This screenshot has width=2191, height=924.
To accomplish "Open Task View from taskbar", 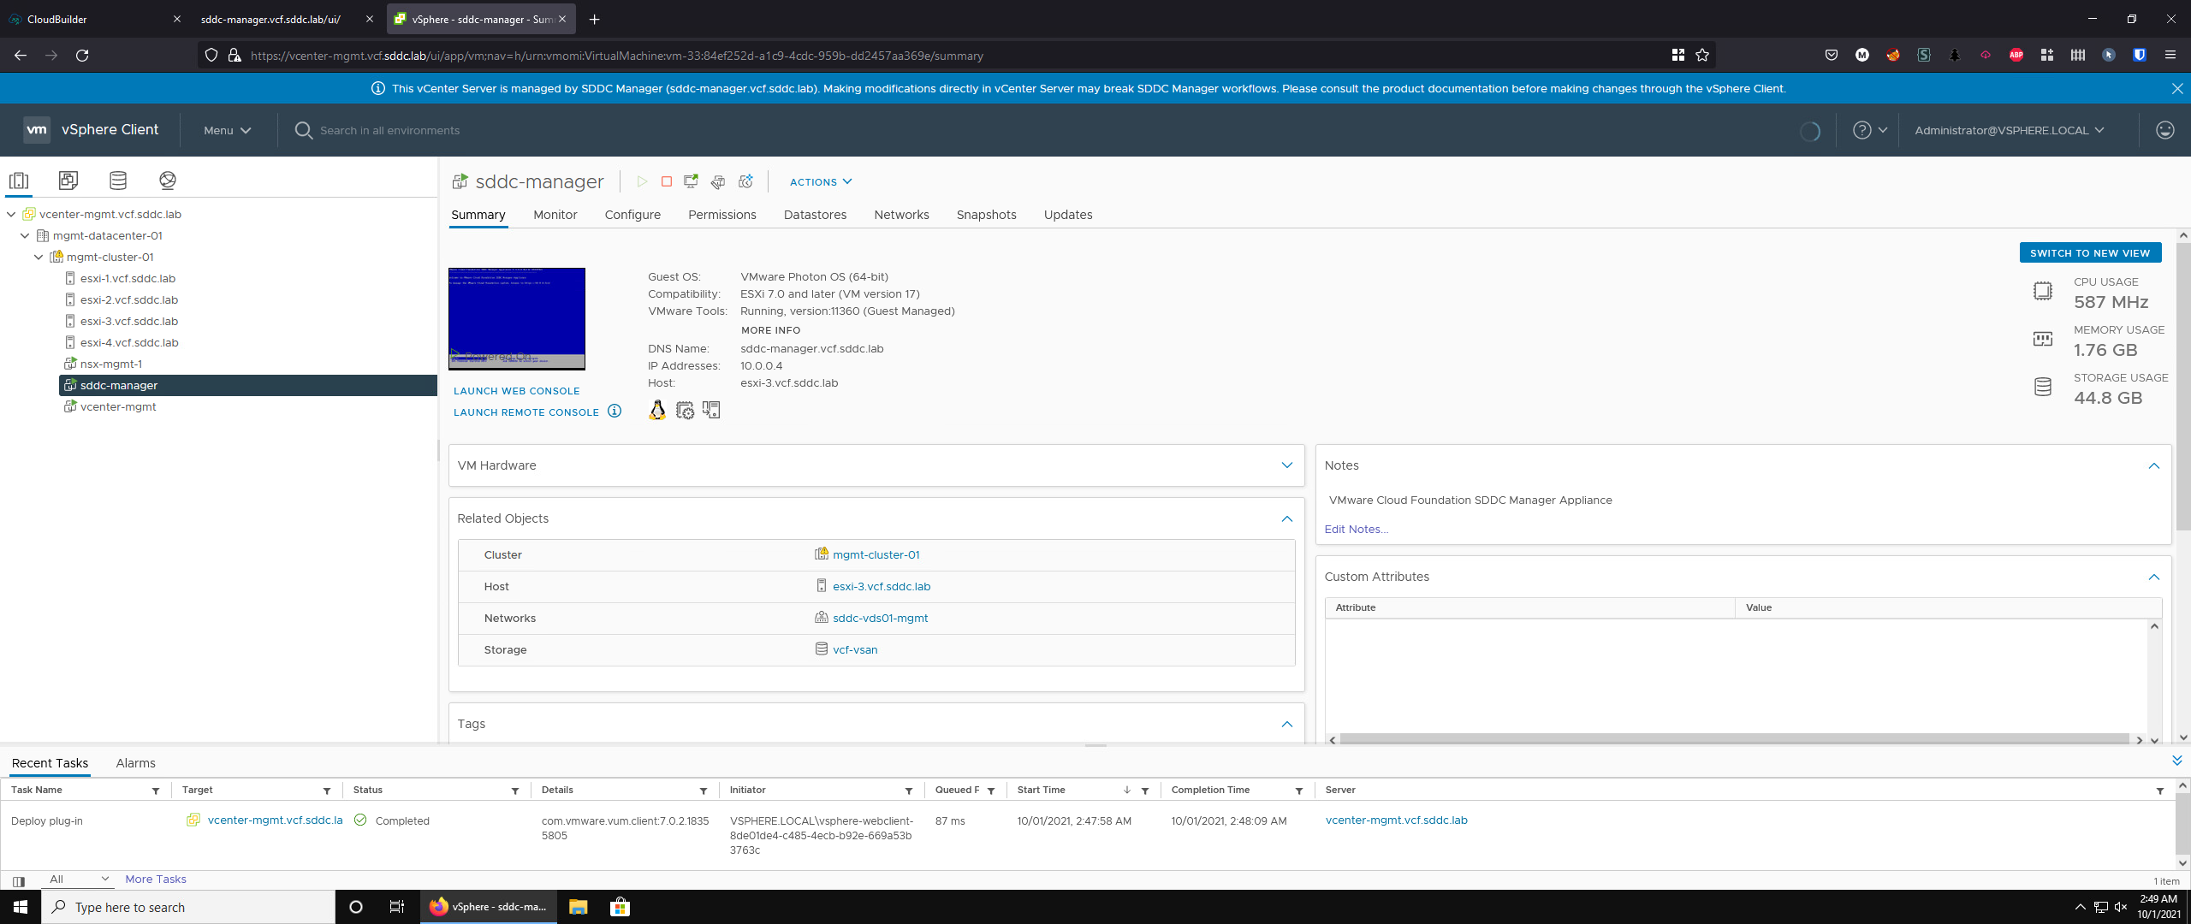I will (x=397, y=907).
